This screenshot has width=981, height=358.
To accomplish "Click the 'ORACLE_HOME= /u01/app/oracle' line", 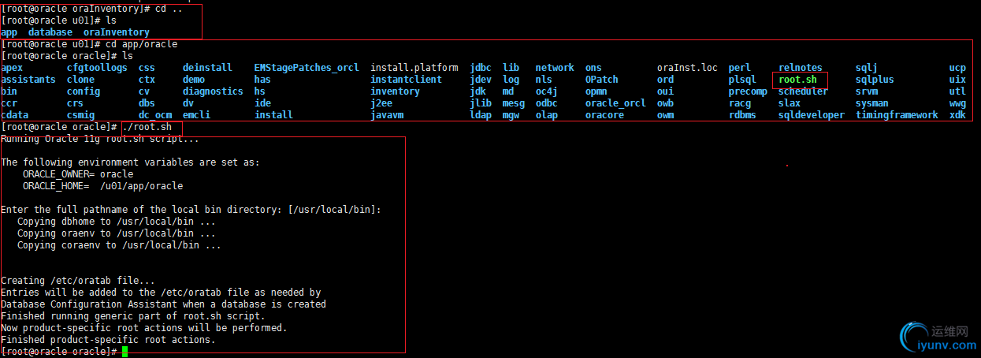I will pos(103,186).
